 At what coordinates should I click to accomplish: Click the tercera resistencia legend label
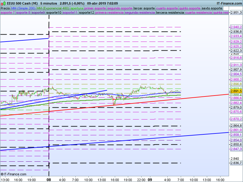(x=170, y=13)
